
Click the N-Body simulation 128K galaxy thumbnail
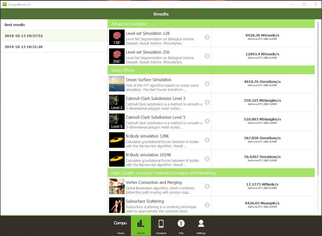coord(117,140)
